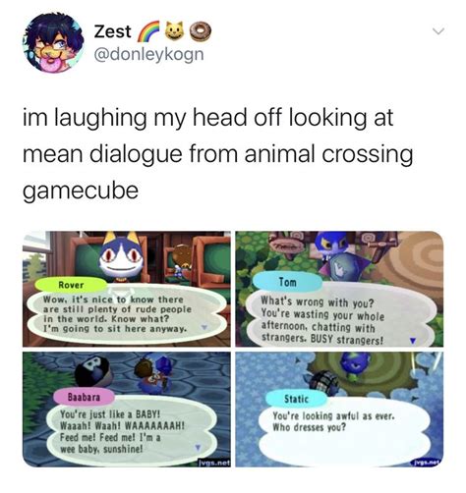Open the Static dialogue screenshot
466x493 pixels.
tap(339, 410)
